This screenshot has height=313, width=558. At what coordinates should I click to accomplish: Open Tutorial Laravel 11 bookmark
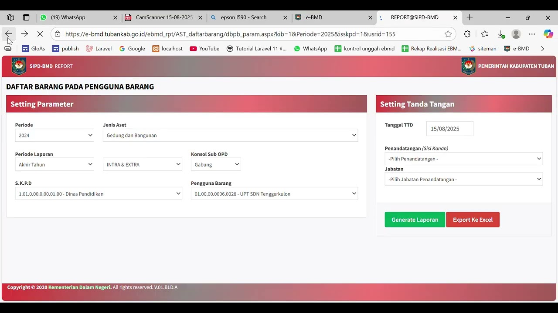point(257,49)
